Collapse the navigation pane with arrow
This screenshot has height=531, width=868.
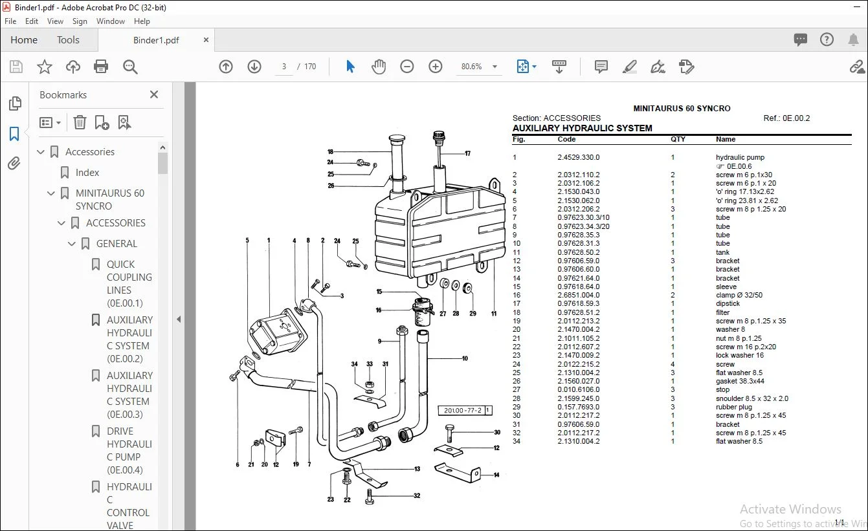(179, 319)
